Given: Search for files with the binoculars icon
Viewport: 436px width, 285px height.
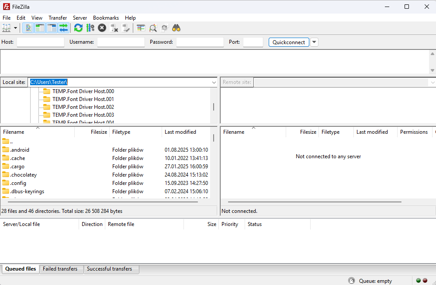Looking at the screenshot, I should 176,28.
